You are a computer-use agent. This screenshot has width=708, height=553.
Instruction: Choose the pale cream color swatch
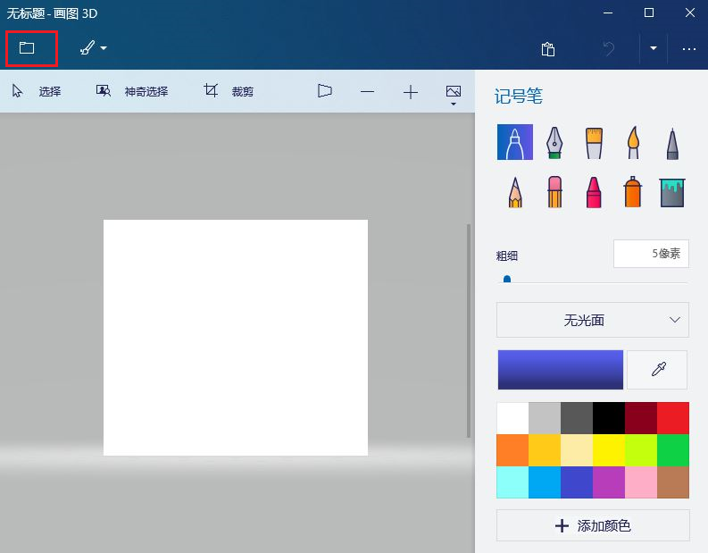pyautogui.click(x=577, y=450)
